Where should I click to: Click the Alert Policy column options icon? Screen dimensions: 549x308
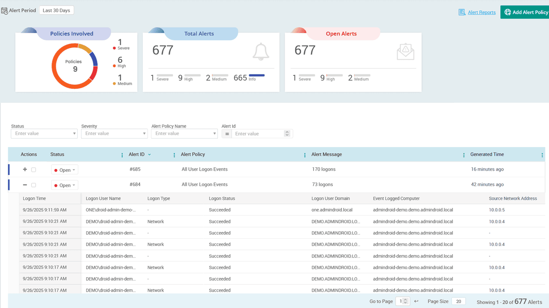click(x=305, y=154)
